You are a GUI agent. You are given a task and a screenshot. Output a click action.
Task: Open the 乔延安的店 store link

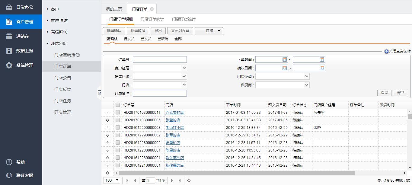click(174, 113)
